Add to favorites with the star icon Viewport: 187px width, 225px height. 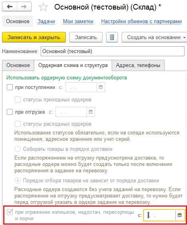(x=43, y=7)
